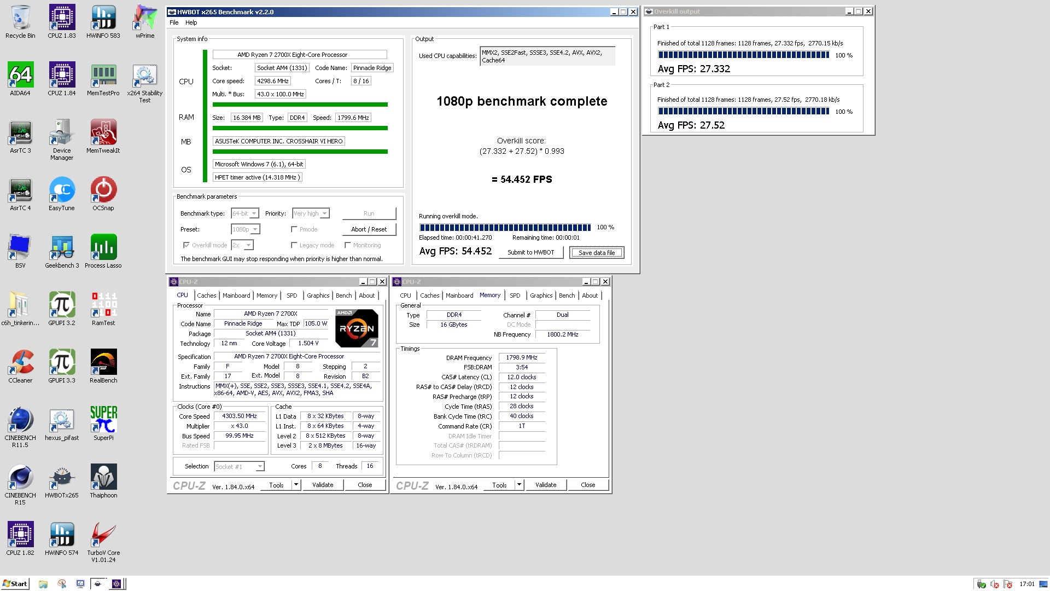Screen dimensions: 1050x591
Task: Launch wPrime desktop shortcut
Action: 145,22
